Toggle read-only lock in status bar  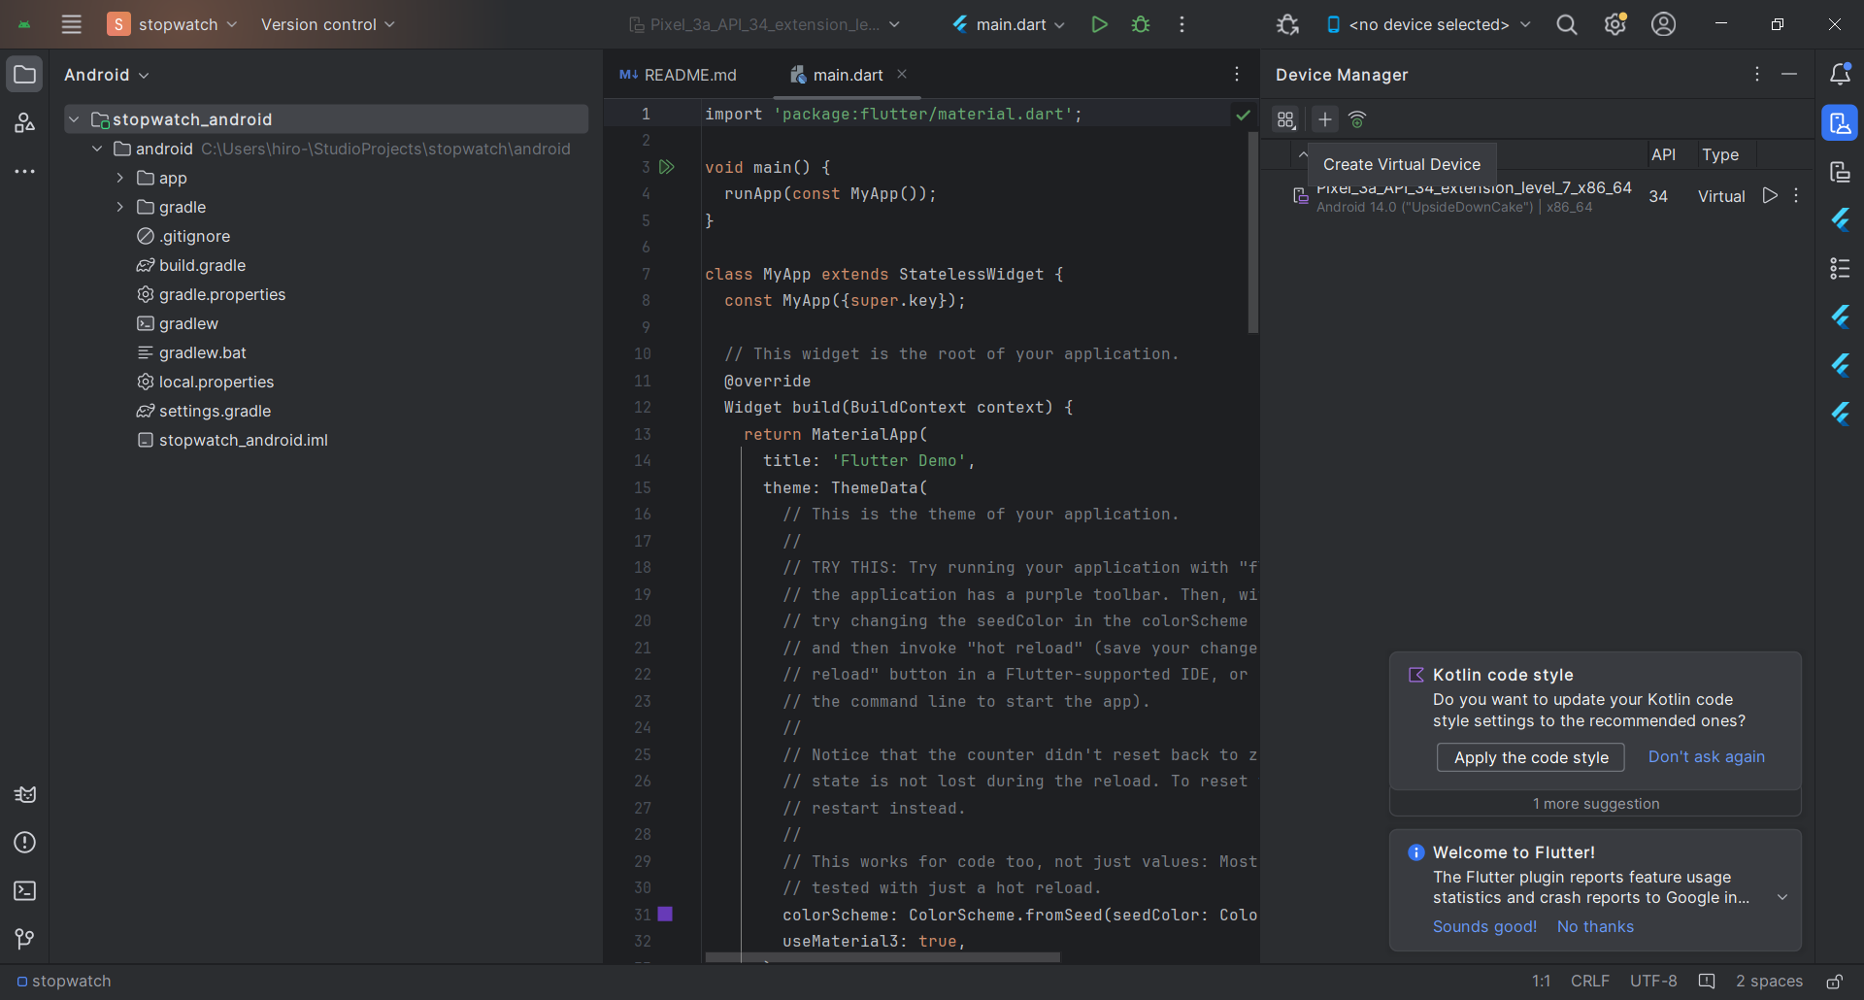pos(1834,982)
